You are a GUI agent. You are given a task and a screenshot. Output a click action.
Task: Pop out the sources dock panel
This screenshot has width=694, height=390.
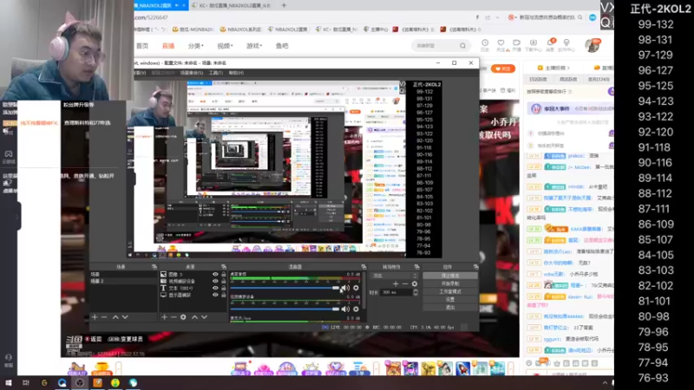point(224,267)
